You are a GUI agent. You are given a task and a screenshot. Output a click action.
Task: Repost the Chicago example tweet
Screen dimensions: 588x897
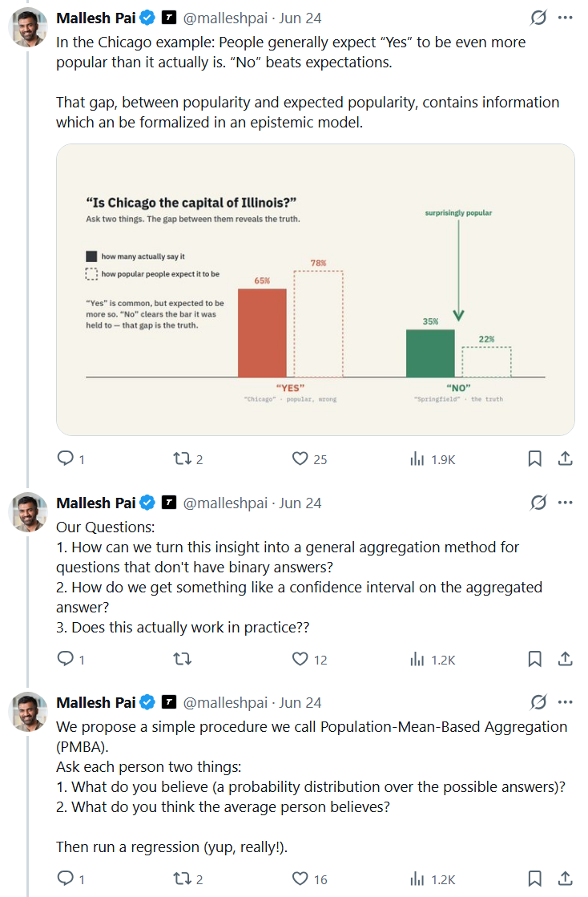188,459
